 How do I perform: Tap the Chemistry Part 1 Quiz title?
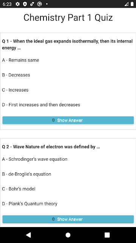click(x=68, y=17)
